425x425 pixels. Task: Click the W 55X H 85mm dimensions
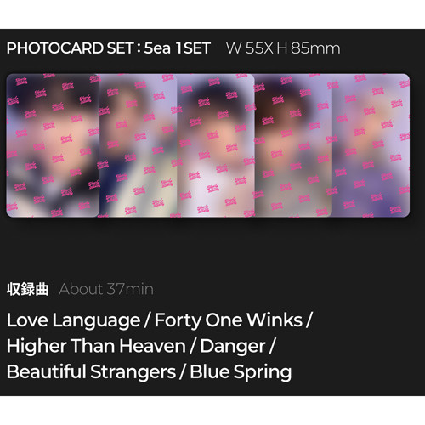283,48
